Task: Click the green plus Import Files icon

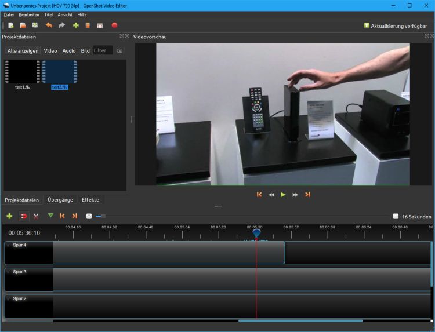Action: tap(75, 25)
